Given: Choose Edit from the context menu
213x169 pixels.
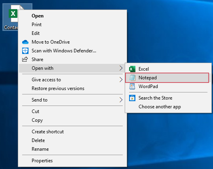Looking at the screenshot, I should (72, 33).
